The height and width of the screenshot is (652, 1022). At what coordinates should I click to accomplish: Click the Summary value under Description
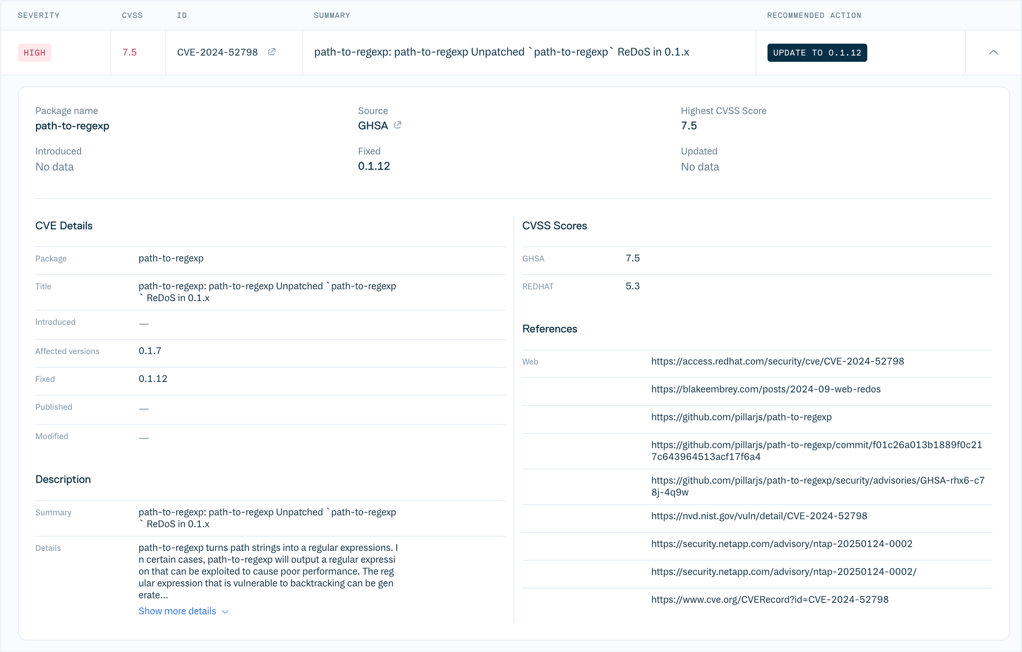(x=267, y=518)
